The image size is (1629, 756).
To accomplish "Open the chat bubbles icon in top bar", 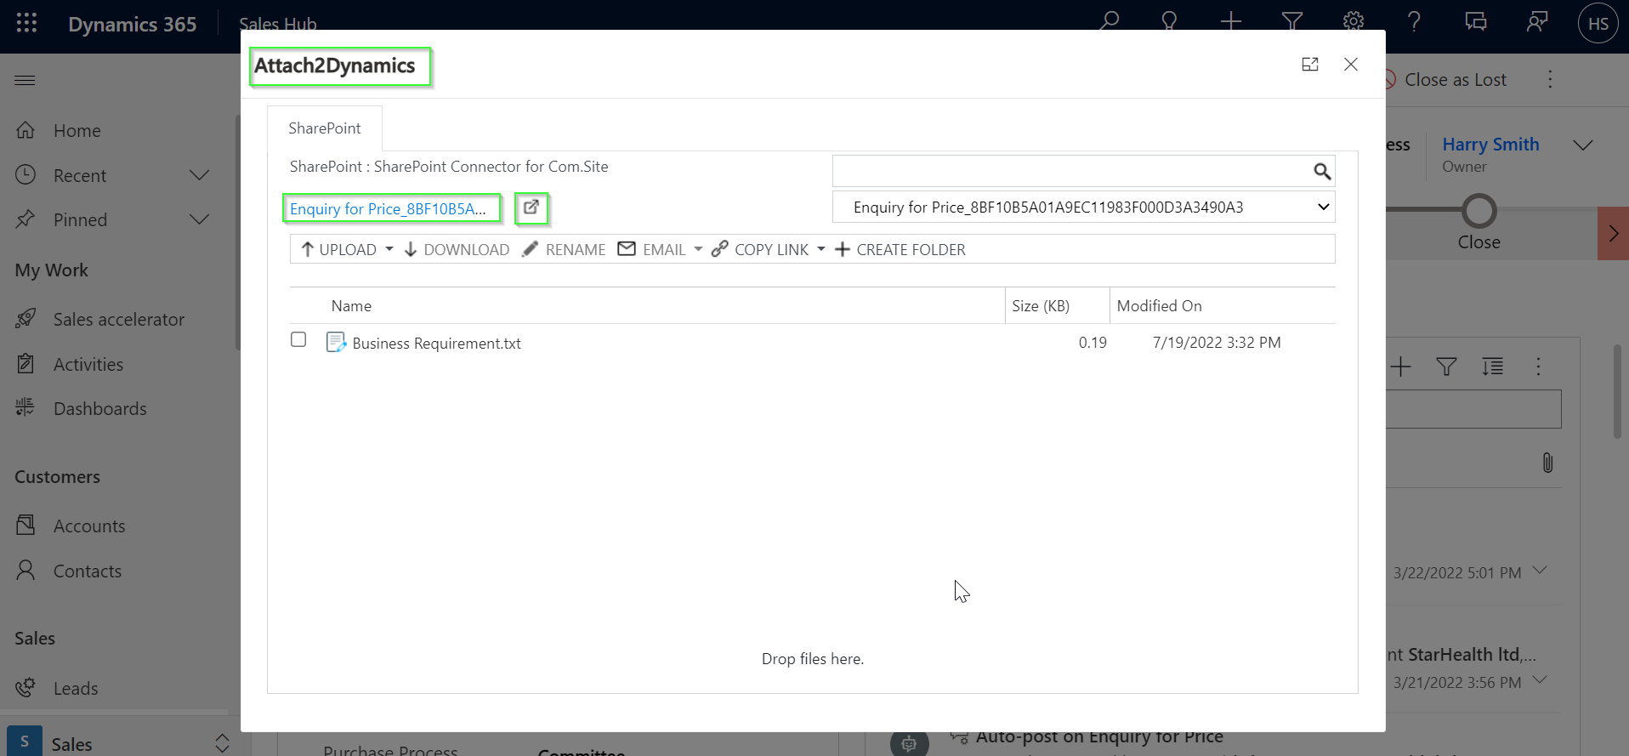I will 1476,21.
